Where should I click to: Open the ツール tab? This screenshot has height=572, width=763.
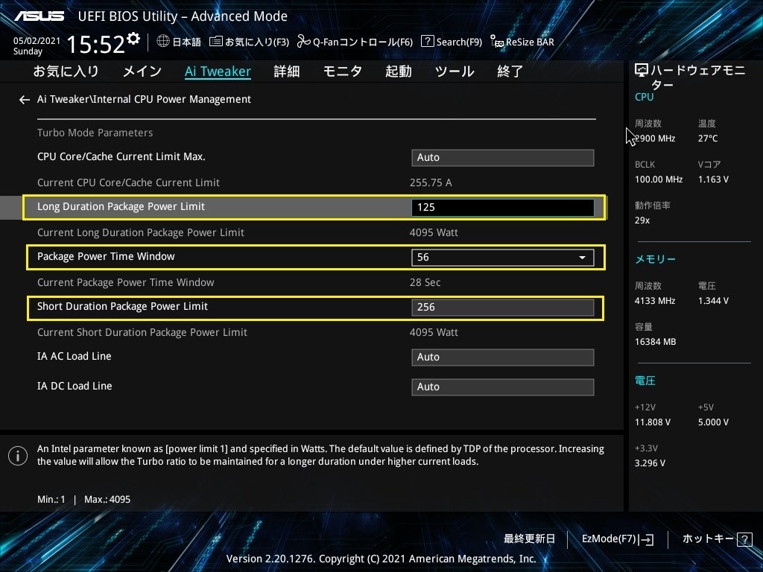point(455,71)
